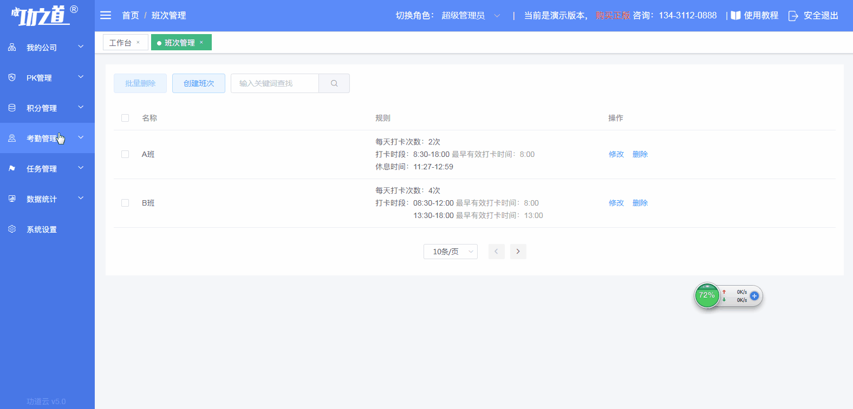Screen dimensions: 853x409
Task: Click the 系统设置 gear icon
Action: pyautogui.click(x=12, y=229)
